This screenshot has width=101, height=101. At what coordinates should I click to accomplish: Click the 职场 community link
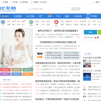(94, 21)
